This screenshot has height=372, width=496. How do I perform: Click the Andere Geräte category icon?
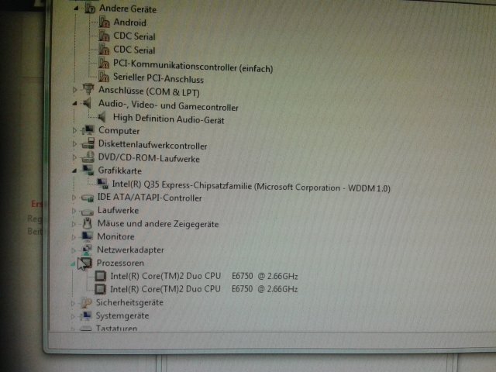(x=90, y=8)
